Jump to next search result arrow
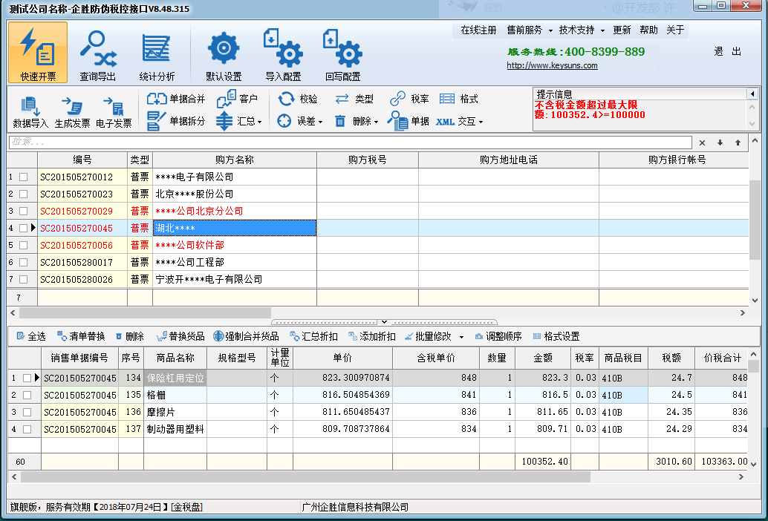The height and width of the screenshot is (521, 768). click(x=720, y=142)
